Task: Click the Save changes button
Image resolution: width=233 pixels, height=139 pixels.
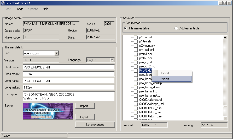Action: (x=95, y=125)
